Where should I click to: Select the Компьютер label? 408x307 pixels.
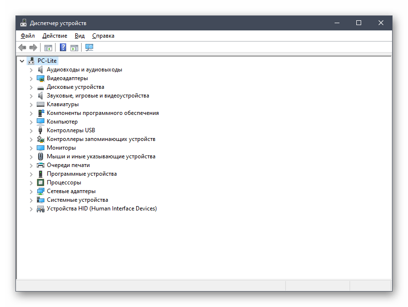(62, 122)
